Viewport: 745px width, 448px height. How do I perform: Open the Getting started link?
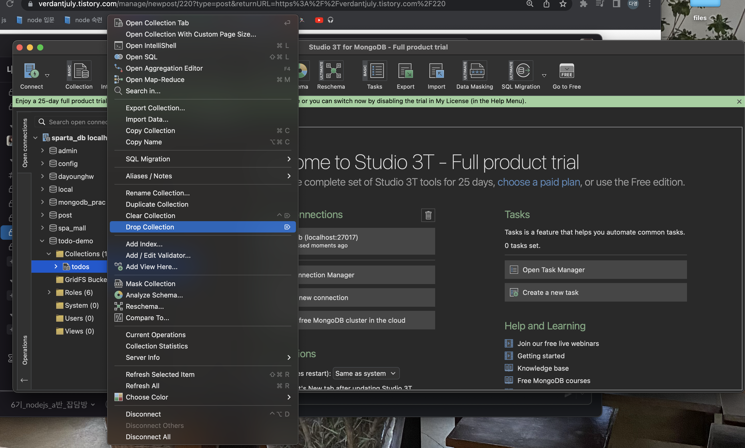(x=541, y=356)
